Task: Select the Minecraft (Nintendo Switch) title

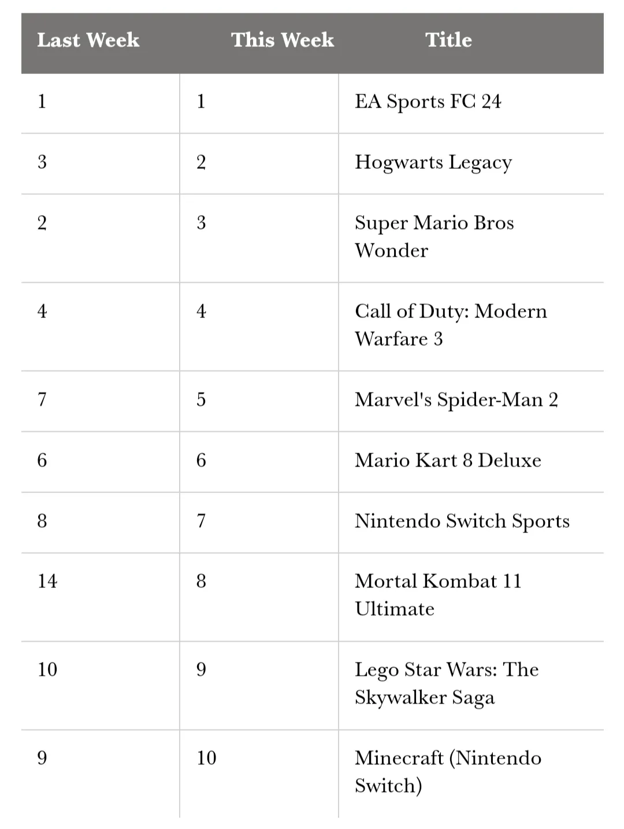Action: tap(448, 772)
